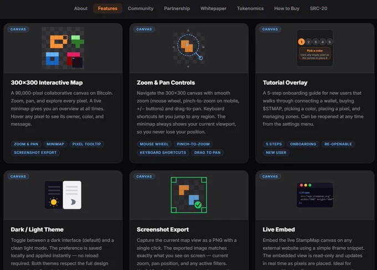Open the How to Buy page
This screenshot has width=377, height=270.
click(x=287, y=8)
